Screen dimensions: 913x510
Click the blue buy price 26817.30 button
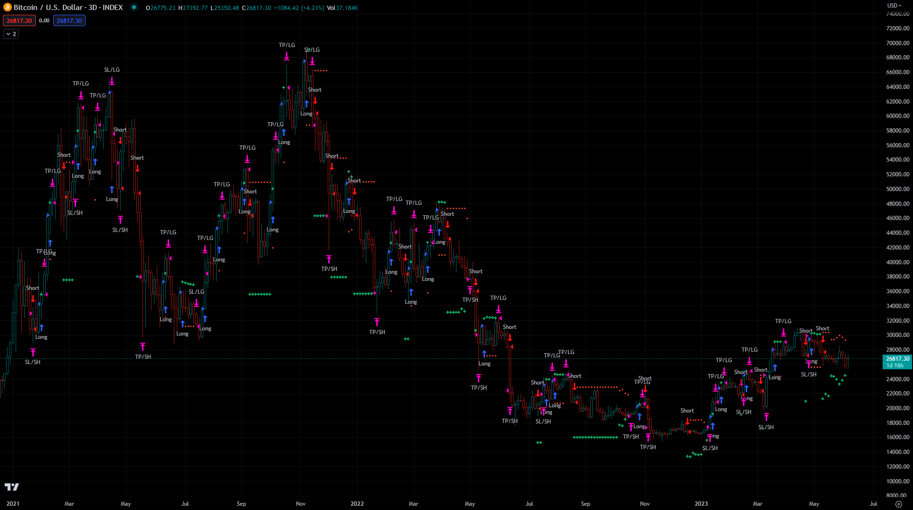tap(69, 20)
